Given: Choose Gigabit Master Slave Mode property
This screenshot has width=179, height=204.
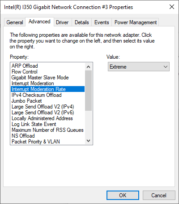Looking at the screenshot, I should 47,78.
